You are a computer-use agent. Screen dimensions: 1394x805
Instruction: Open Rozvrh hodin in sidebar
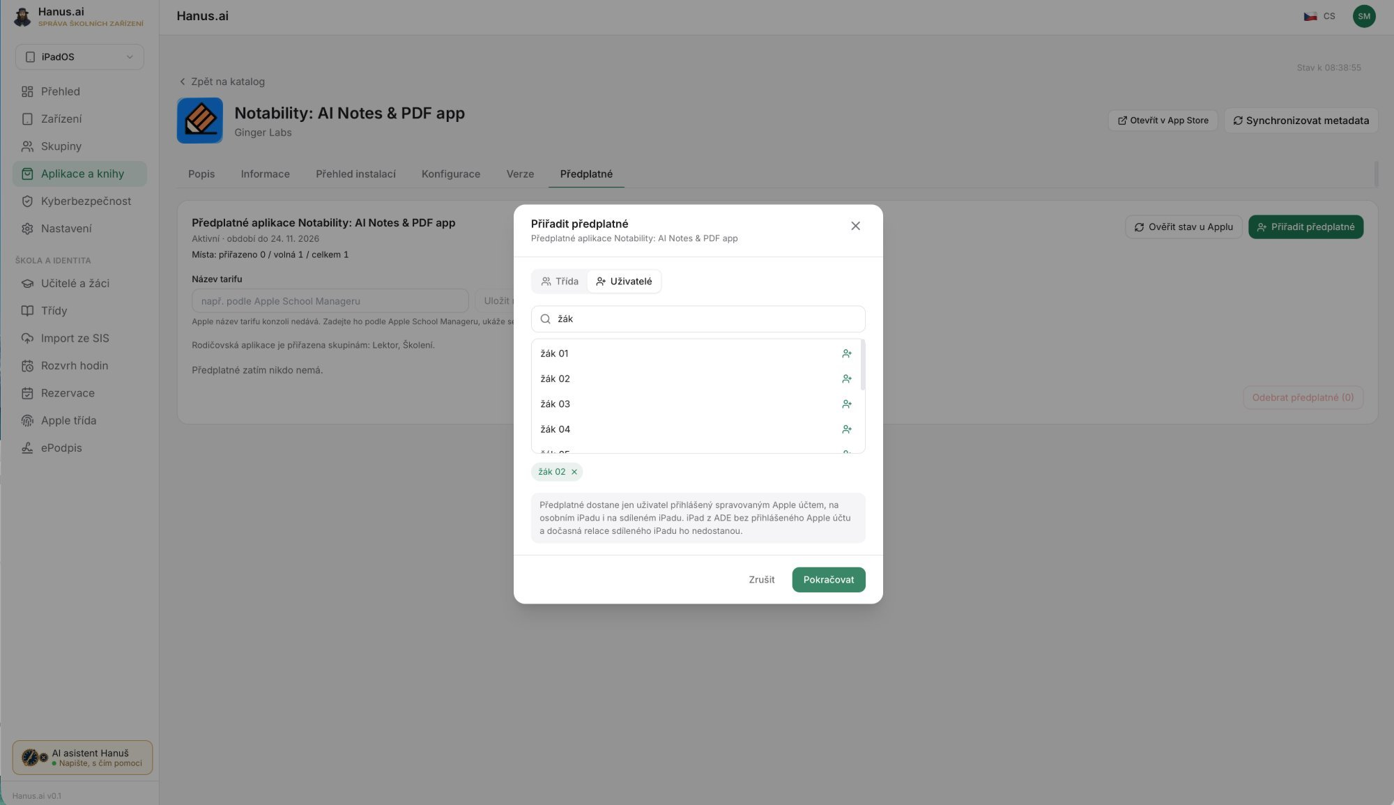79,366
